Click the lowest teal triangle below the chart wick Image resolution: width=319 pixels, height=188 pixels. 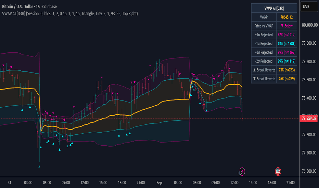39,166
